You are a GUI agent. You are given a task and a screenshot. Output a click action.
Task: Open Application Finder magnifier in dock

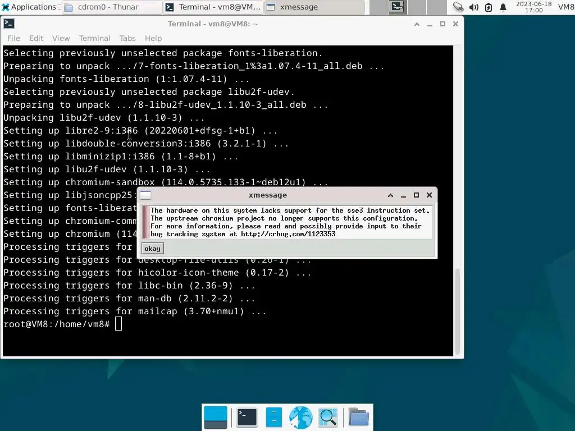click(x=328, y=417)
